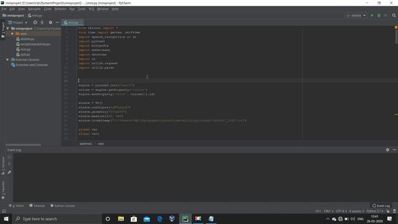Open the Project view selector dropdown
This screenshot has width=398, height=224.
pyautogui.click(x=18, y=22)
